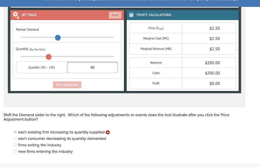Click the 'Quantity (by the firm)' label

click(30, 49)
